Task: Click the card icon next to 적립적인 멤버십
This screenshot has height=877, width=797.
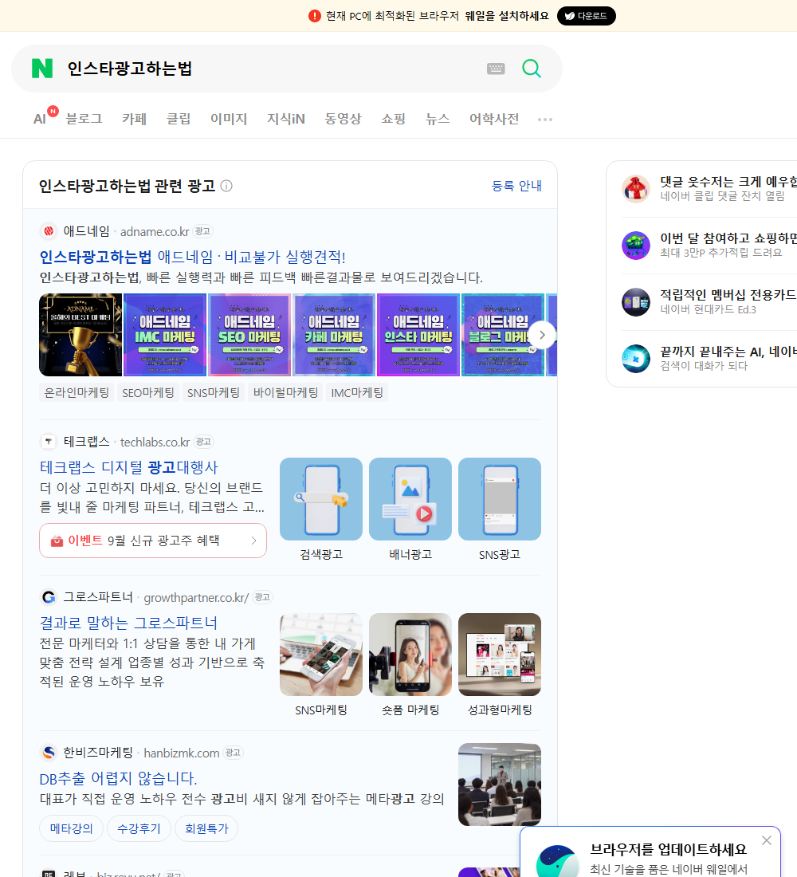Action: (x=636, y=302)
